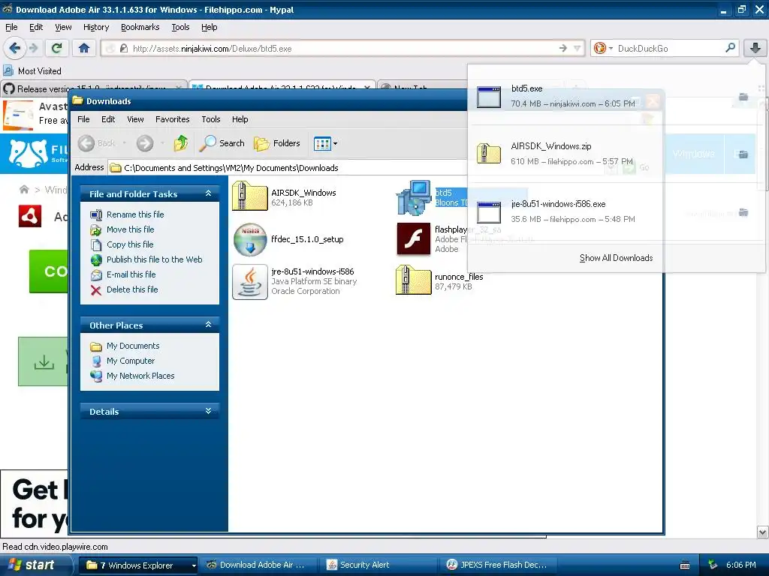Click the Adobe Air red logo icon
The width and height of the screenshot is (769, 576).
30,216
